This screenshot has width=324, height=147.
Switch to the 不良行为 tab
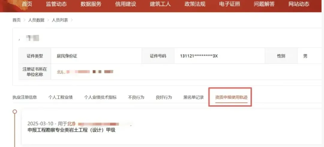(x=136, y=97)
